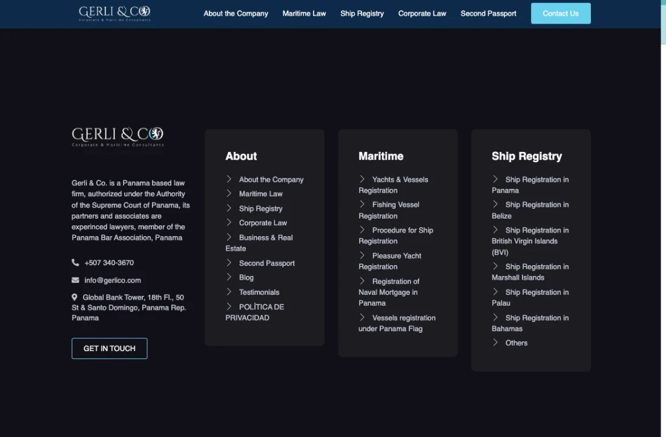Click the Contact Us button

(561, 13)
